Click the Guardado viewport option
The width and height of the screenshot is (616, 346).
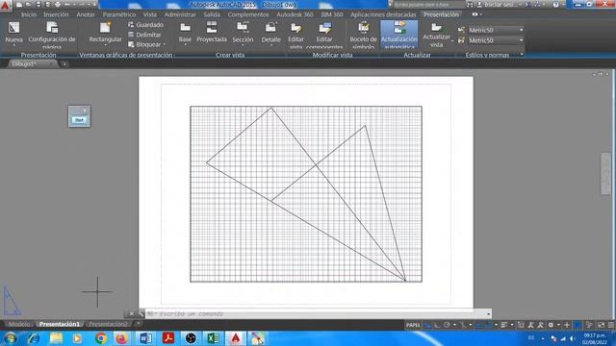145,25
